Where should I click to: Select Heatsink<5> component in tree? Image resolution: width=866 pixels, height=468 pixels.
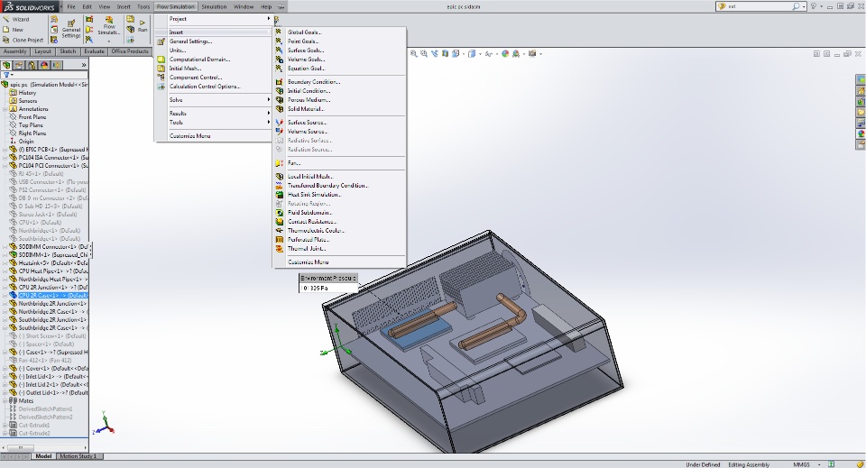tap(48, 262)
